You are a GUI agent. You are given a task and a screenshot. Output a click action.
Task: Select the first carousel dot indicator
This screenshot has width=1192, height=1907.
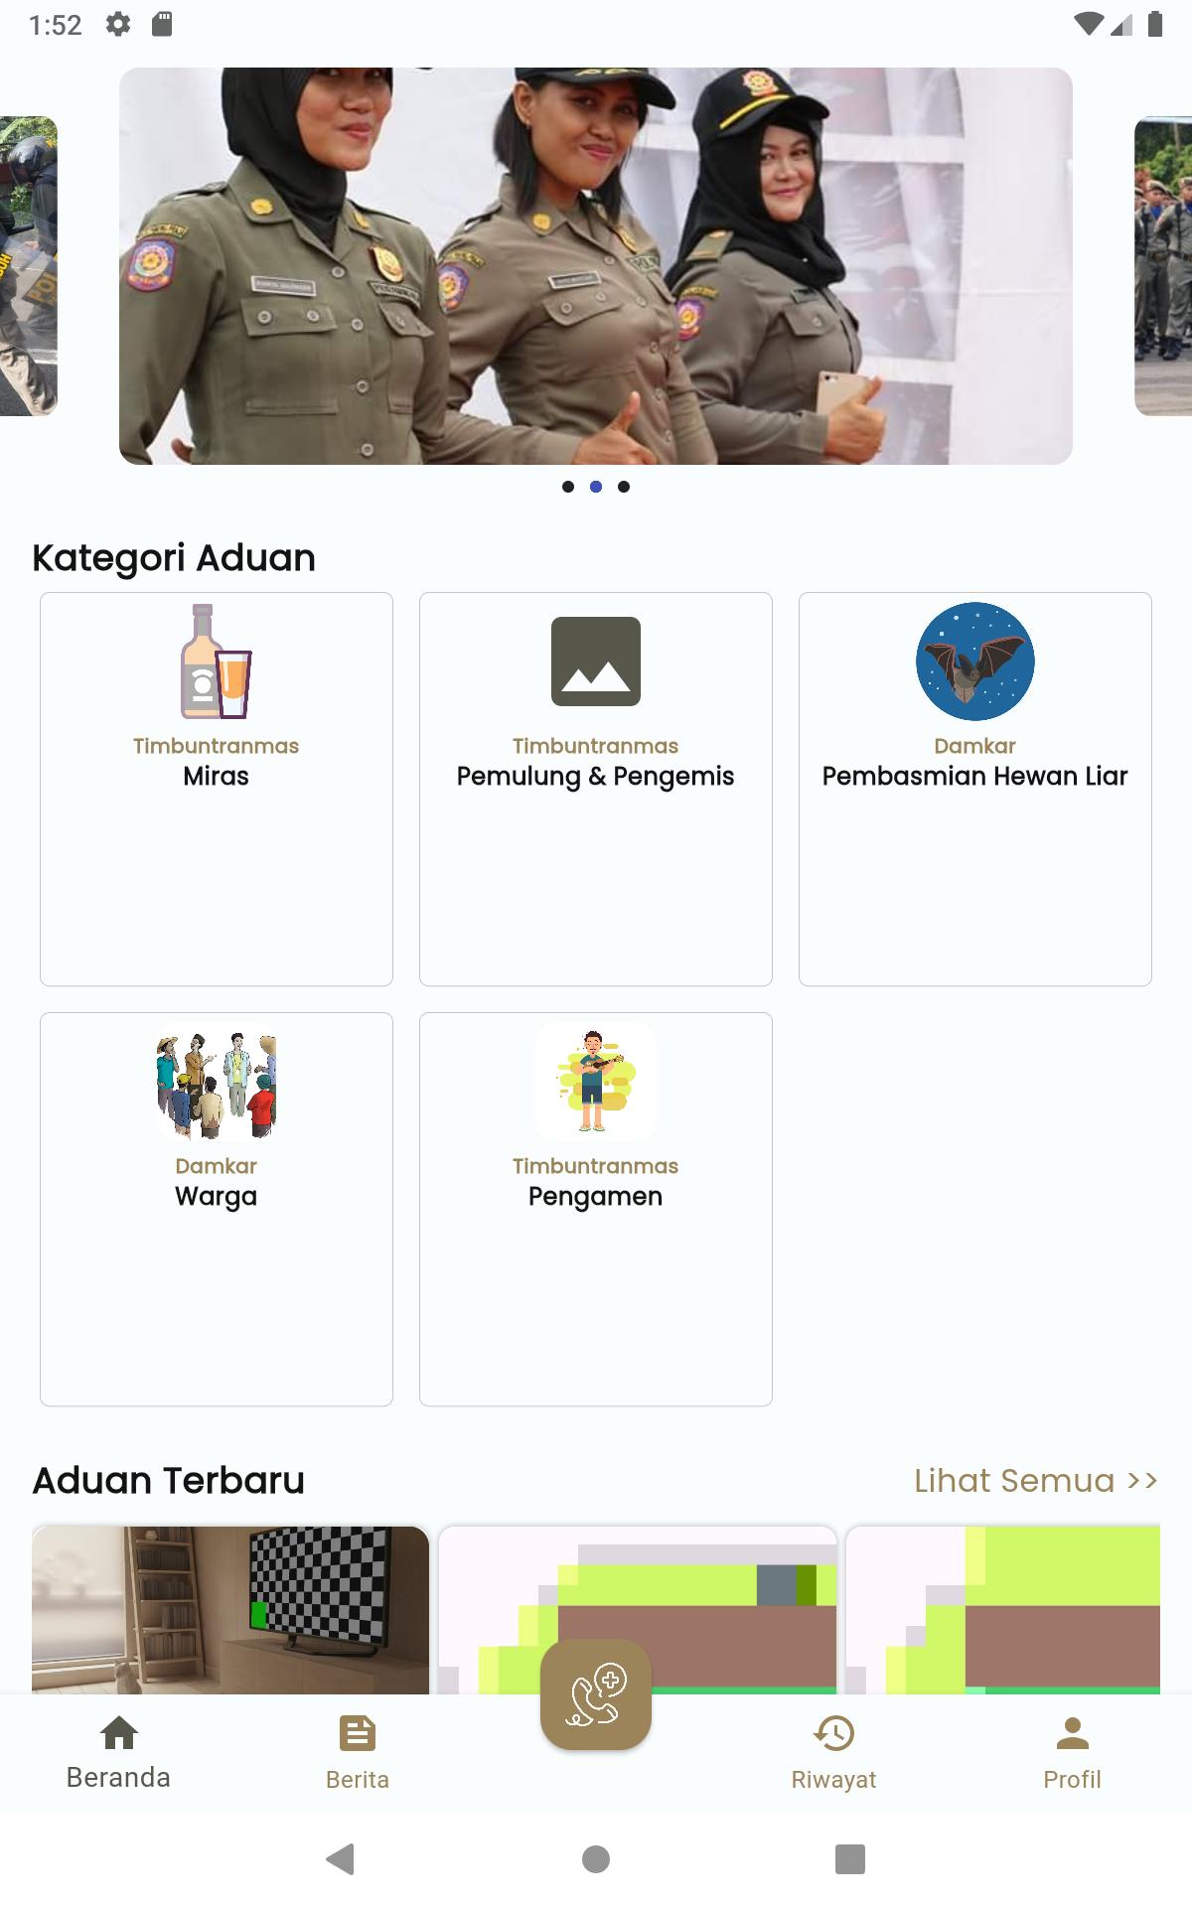pyautogui.click(x=568, y=487)
